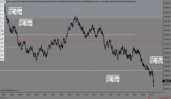Select the three-line pitchfork channel tool

(x=2, y=39)
